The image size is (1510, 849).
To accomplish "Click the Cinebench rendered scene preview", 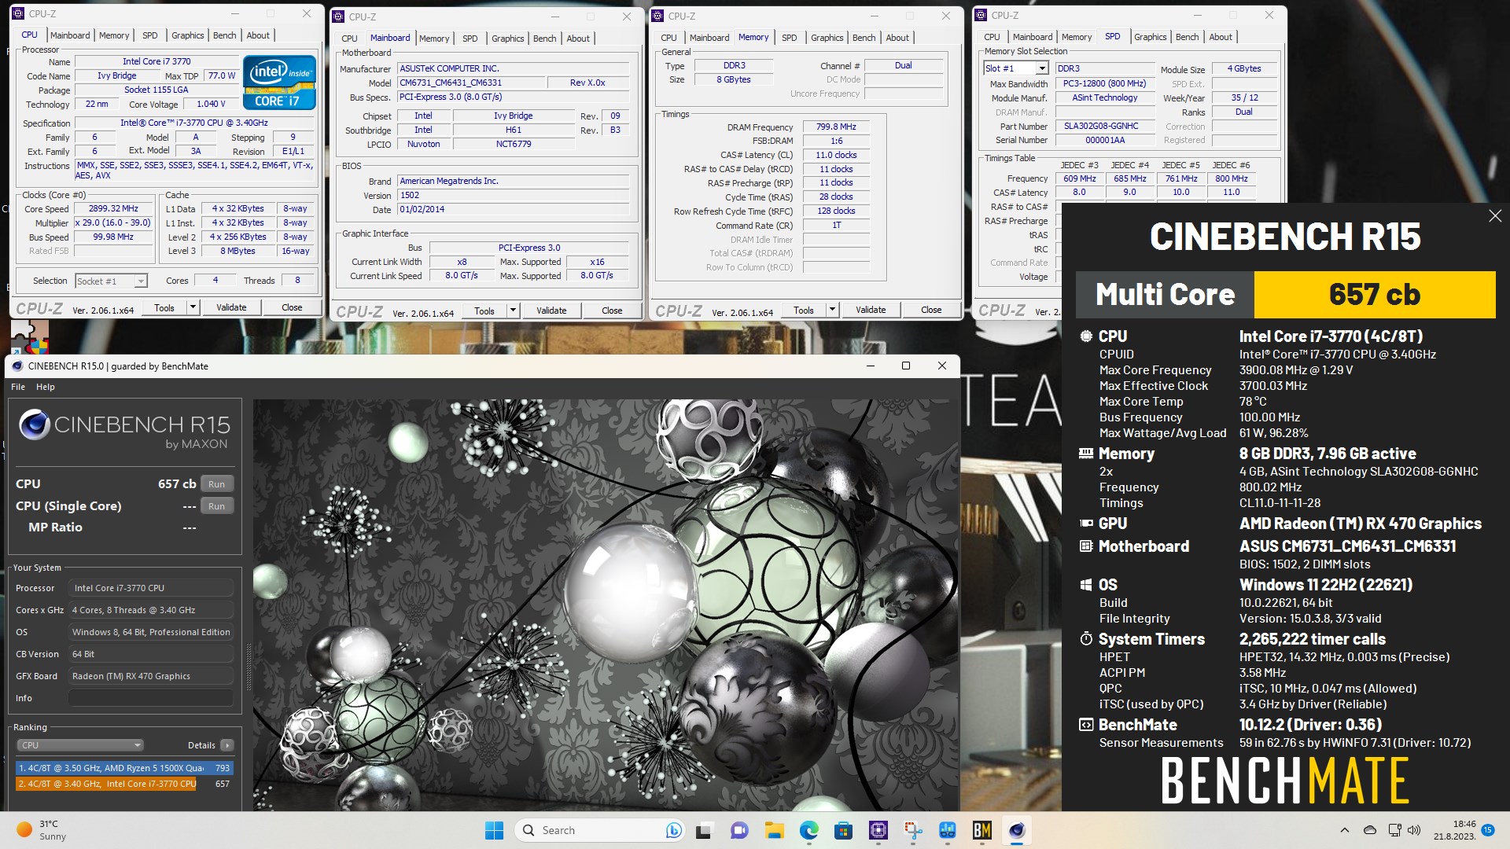I will point(604,605).
